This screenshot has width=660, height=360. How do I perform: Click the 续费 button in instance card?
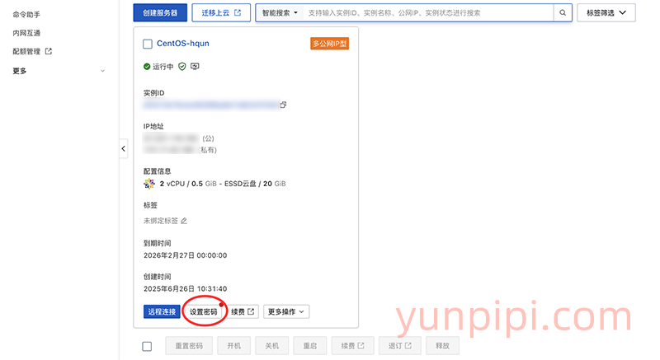(243, 311)
